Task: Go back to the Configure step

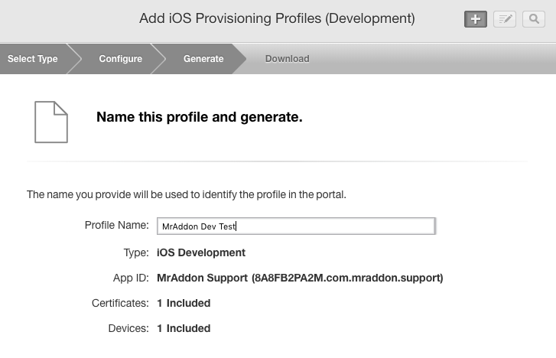Action: pos(120,59)
